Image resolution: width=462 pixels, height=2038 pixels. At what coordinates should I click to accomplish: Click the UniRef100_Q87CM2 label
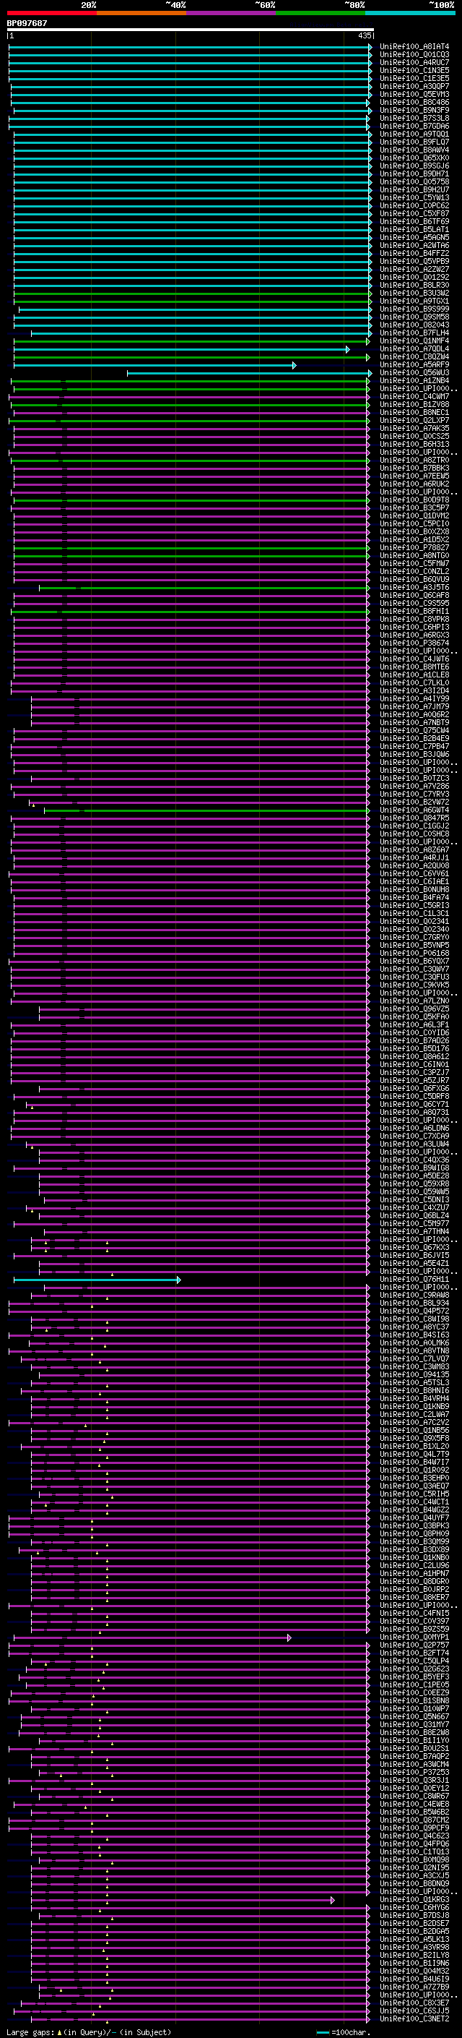414,1820
